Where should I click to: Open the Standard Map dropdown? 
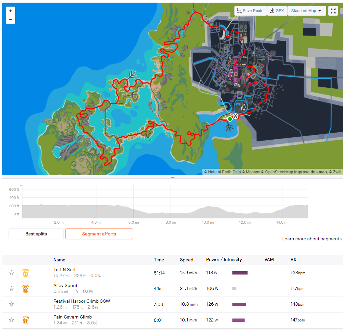coord(306,11)
